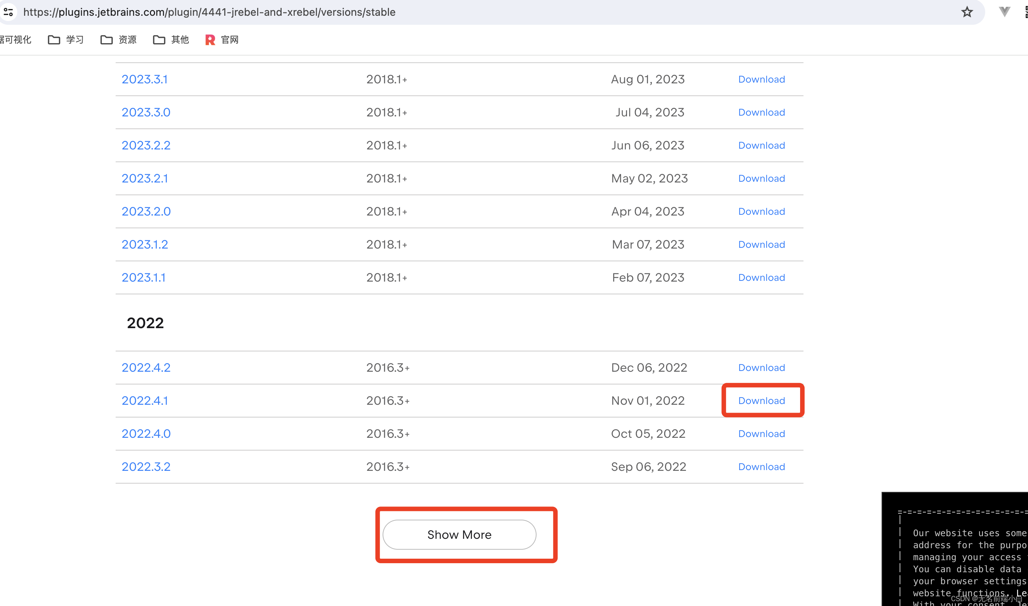Download version 2022.4.1

tap(761, 401)
